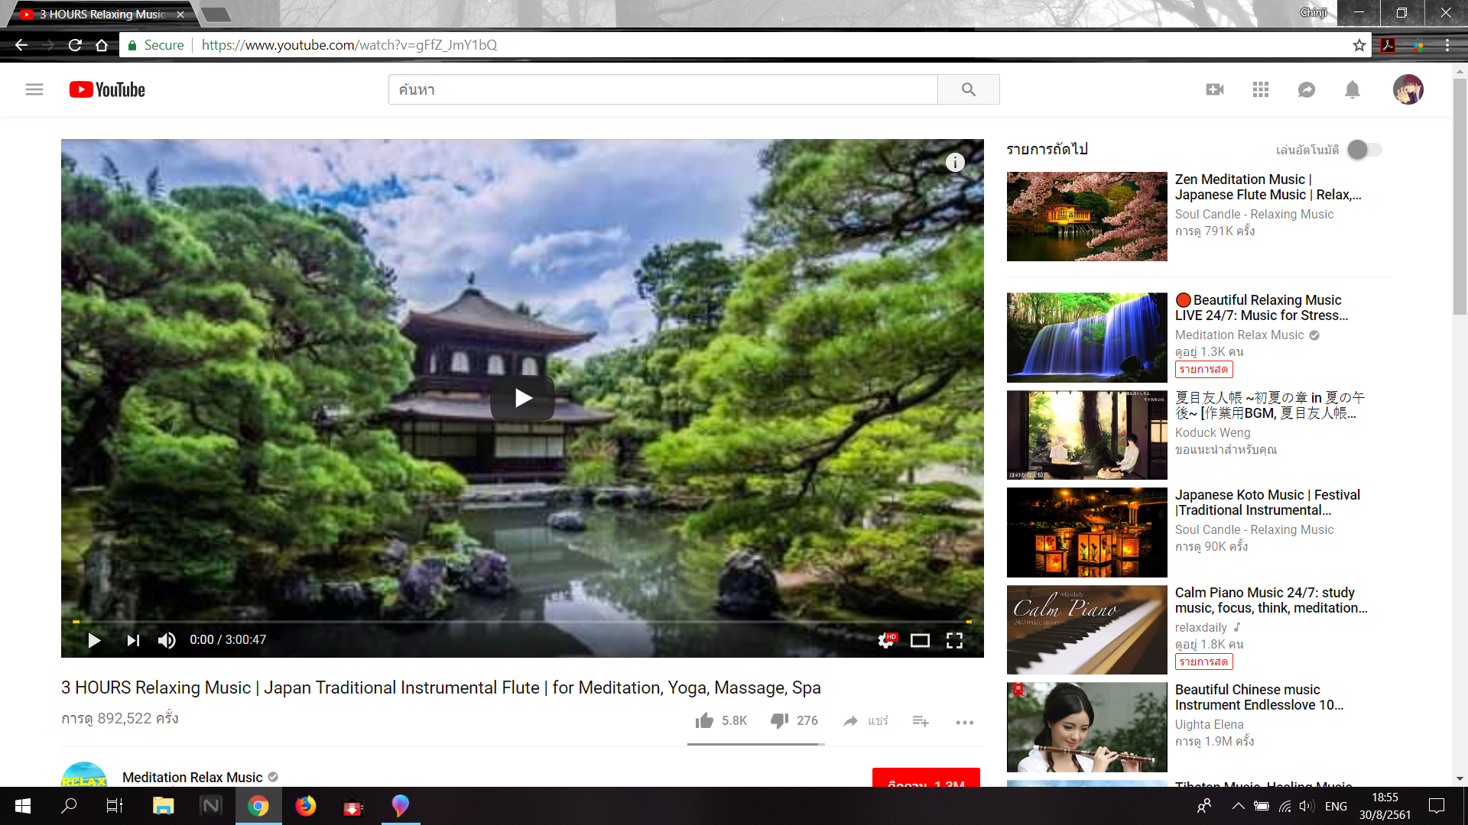Toggle the autoplay switch
This screenshot has height=825, width=1468.
coord(1364,150)
